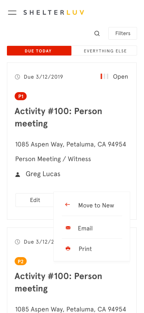Click the clock icon on second card

[x=18, y=242]
